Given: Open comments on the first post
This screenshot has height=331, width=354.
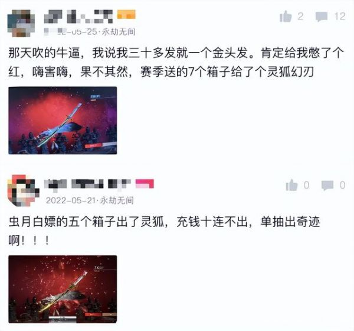Looking at the screenshot, I should click(x=322, y=17).
